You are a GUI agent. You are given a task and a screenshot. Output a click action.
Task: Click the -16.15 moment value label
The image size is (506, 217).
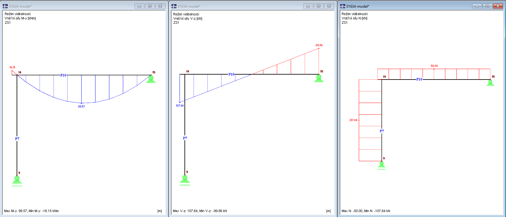(x=12, y=68)
